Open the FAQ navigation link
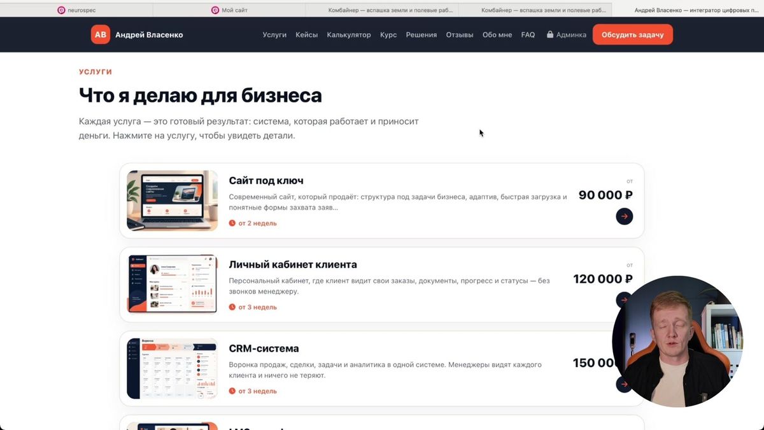 [x=528, y=35]
